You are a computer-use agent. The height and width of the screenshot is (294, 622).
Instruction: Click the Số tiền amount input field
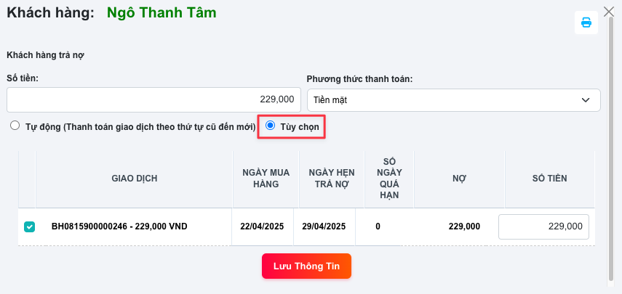point(153,100)
